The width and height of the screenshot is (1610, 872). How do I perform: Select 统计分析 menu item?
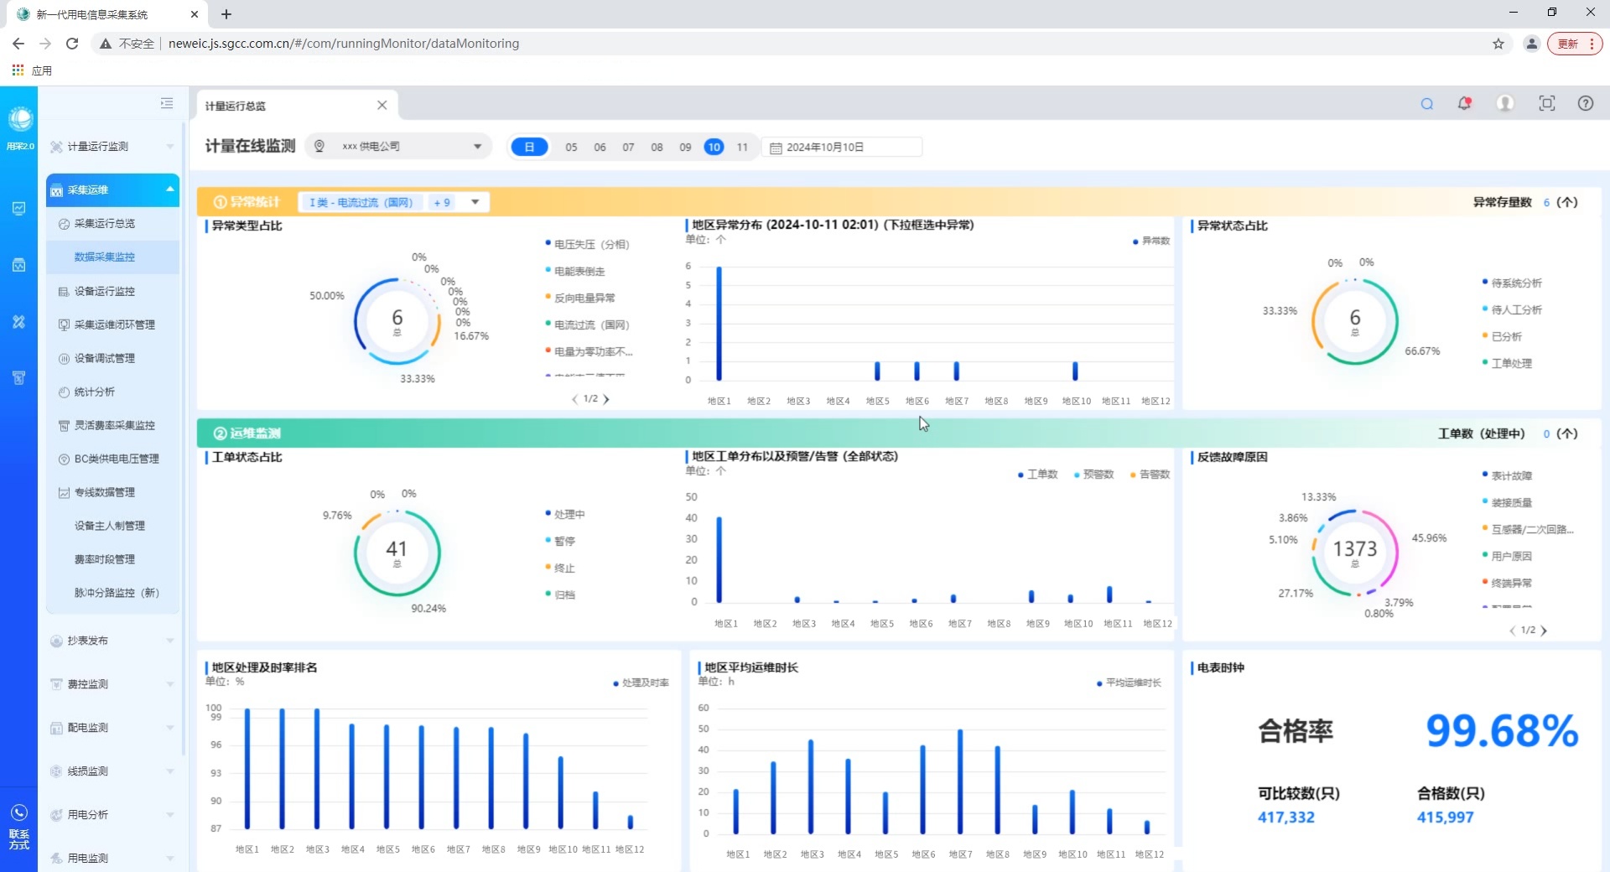pos(94,392)
